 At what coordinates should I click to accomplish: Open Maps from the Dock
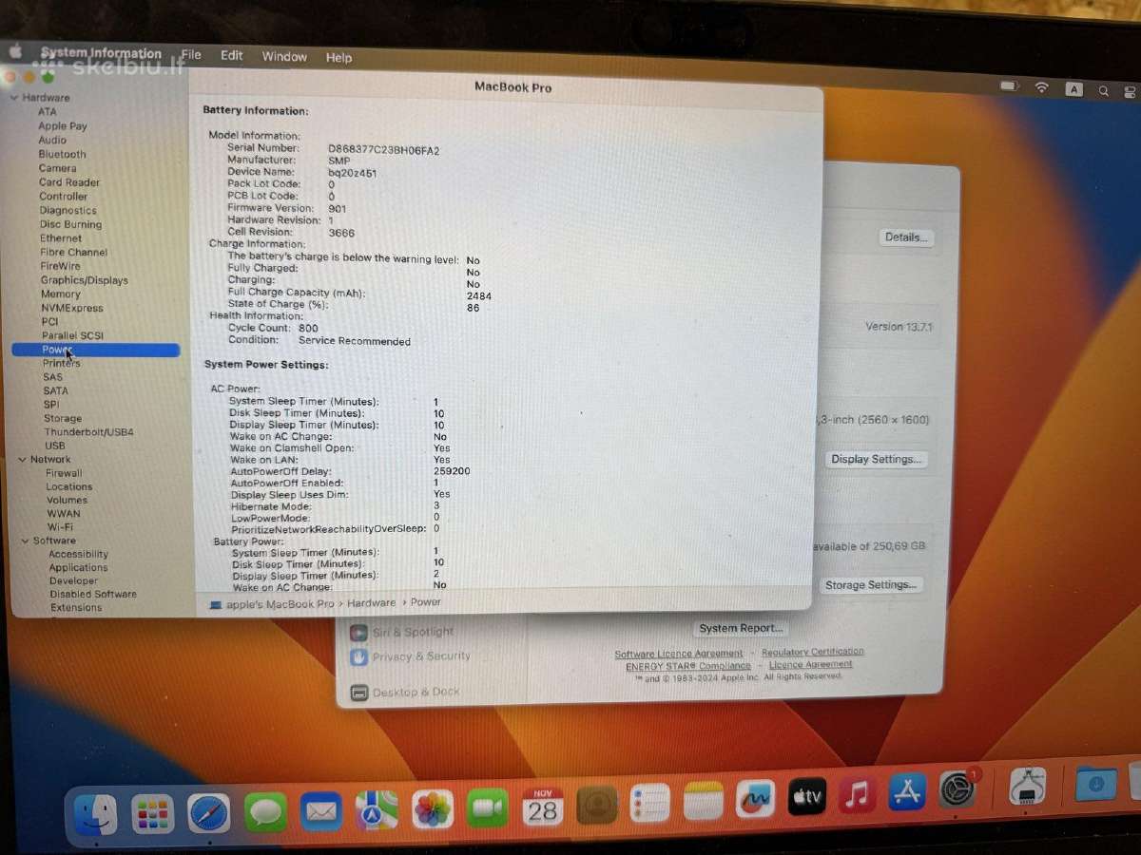tap(377, 810)
